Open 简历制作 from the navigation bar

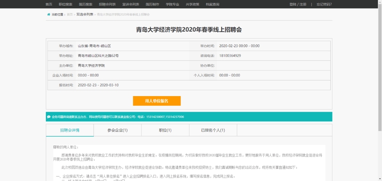[153, 4]
